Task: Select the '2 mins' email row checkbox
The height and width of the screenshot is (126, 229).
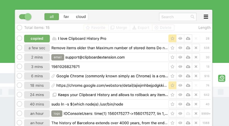Action: pyautogui.click(x=19, y=57)
